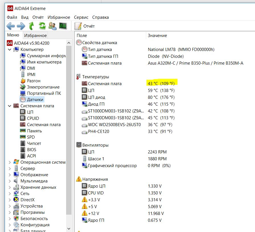This screenshot has width=255, height=232.
Task: Expand the Сеть tree node
Action: click(x=9, y=194)
